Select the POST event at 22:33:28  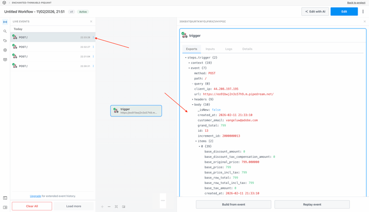click(x=53, y=37)
